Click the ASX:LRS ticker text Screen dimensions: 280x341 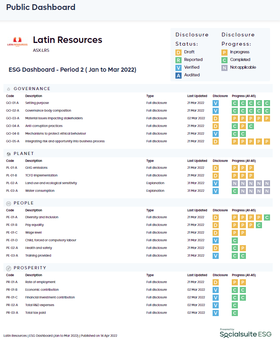(41, 50)
